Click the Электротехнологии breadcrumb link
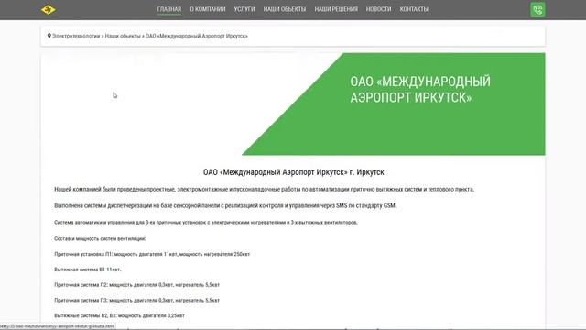The width and height of the screenshot is (586, 330). pyautogui.click(x=76, y=37)
